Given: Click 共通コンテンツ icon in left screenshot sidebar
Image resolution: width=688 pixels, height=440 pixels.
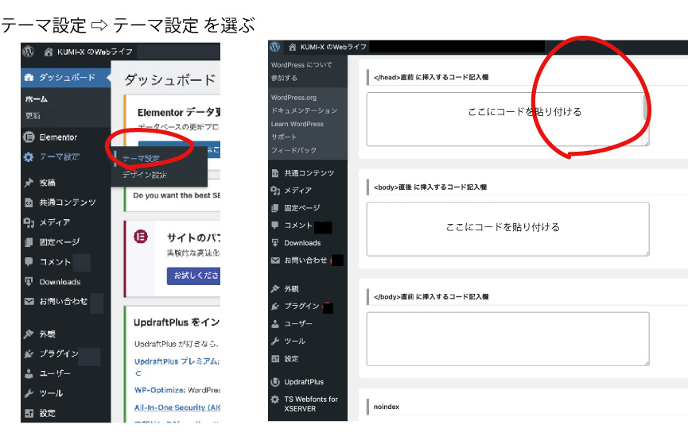Looking at the screenshot, I should click(x=29, y=203).
